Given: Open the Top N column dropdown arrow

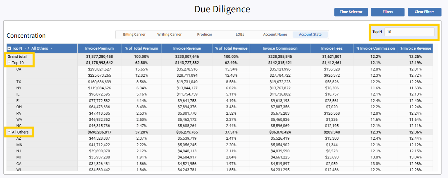Looking at the screenshot, I should pyautogui.click(x=25, y=49).
